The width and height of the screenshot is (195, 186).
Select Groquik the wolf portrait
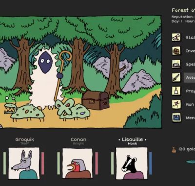tap(24, 163)
